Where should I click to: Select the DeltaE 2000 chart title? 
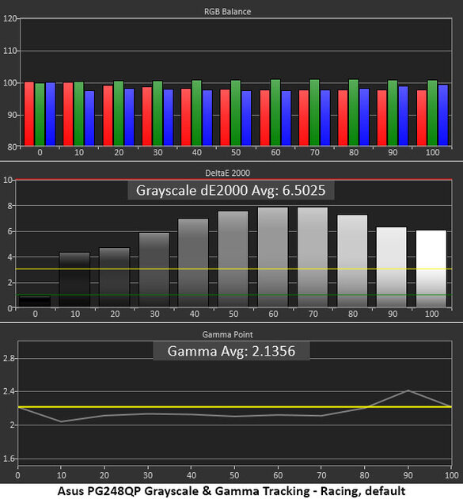[x=227, y=173]
